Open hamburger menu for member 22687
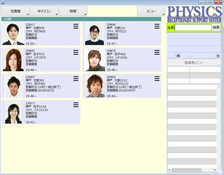This screenshot has height=175, width=224. (x=76, y=79)
